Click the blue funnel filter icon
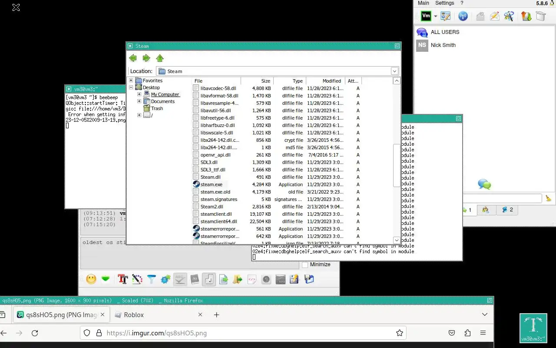The height and width of the screenshot is (348, 556). (152, 279)
